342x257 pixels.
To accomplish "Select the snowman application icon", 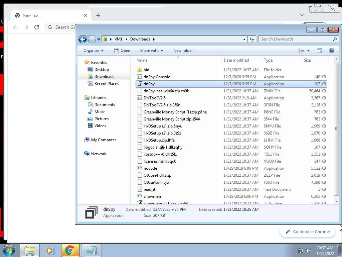I will pos(140,196).
